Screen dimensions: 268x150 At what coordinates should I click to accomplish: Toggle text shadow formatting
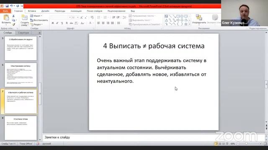[67, 23]
